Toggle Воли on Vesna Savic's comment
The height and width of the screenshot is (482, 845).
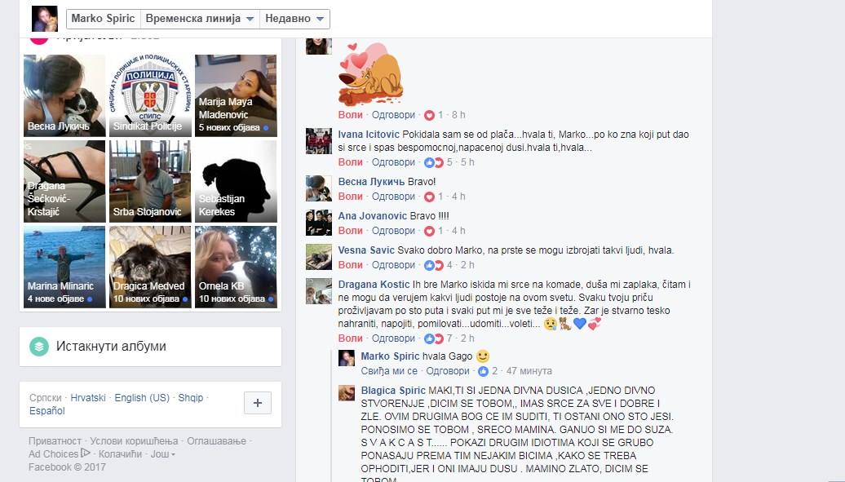pyautogui.click(x=350, y=265)
